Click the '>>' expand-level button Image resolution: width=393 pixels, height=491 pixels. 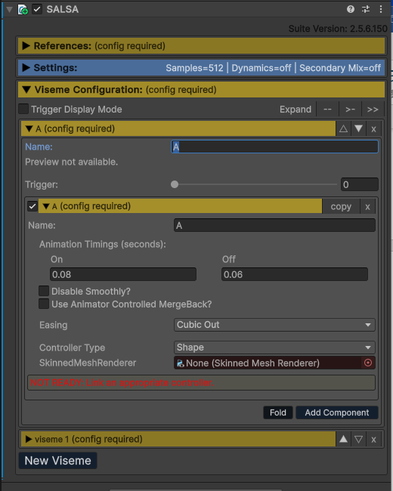[373, 110]
